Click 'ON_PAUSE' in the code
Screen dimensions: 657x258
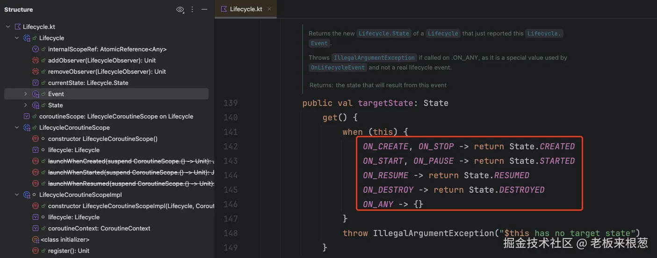433,161
